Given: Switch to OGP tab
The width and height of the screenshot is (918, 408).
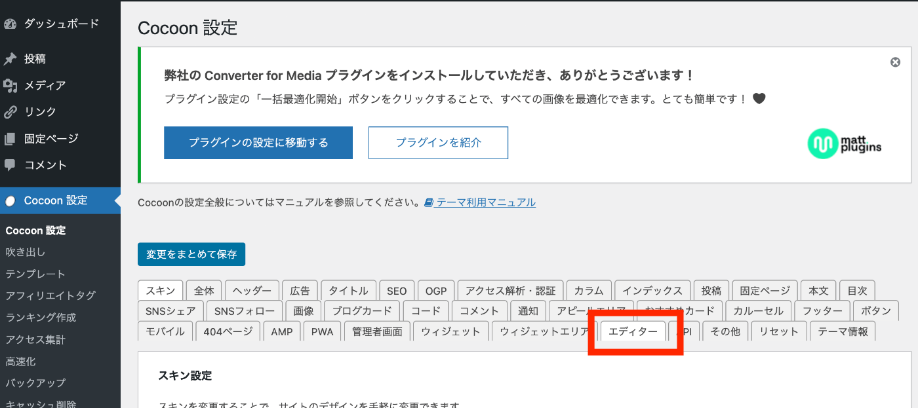Looking at the screenshot, I should click(436, 291).
